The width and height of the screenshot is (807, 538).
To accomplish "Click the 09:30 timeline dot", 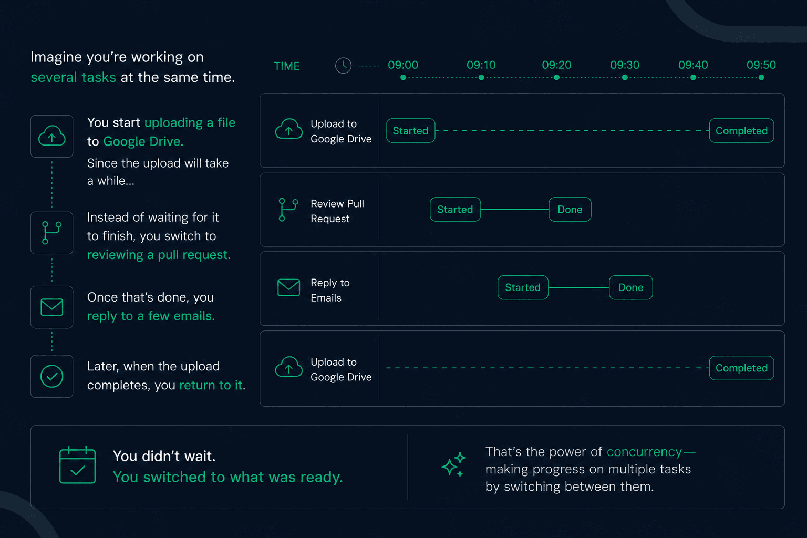I will point(625,77).
